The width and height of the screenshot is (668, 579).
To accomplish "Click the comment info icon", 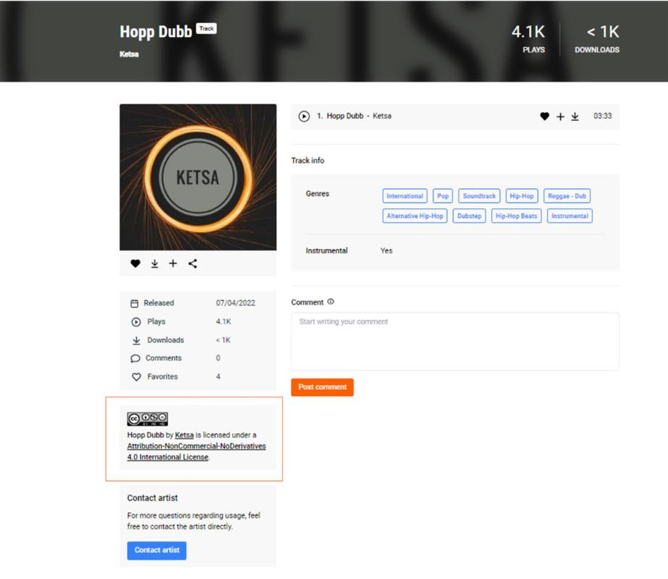I will tap(331, 302).
